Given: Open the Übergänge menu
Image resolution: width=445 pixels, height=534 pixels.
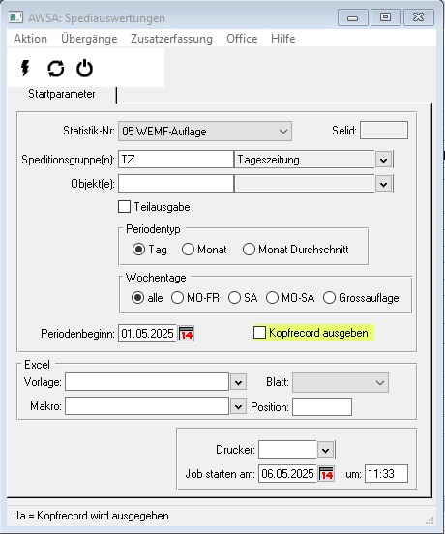Looking at the screenshot, I should [x=89, y=39].
